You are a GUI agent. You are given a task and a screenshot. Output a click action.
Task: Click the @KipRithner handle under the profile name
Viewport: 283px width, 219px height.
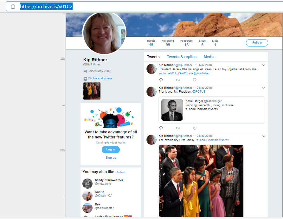[92, 64]
